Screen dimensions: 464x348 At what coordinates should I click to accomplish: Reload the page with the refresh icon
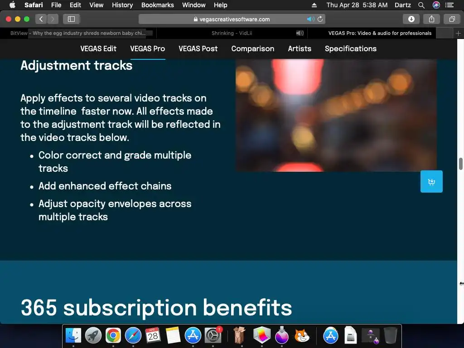click(320, 19)
